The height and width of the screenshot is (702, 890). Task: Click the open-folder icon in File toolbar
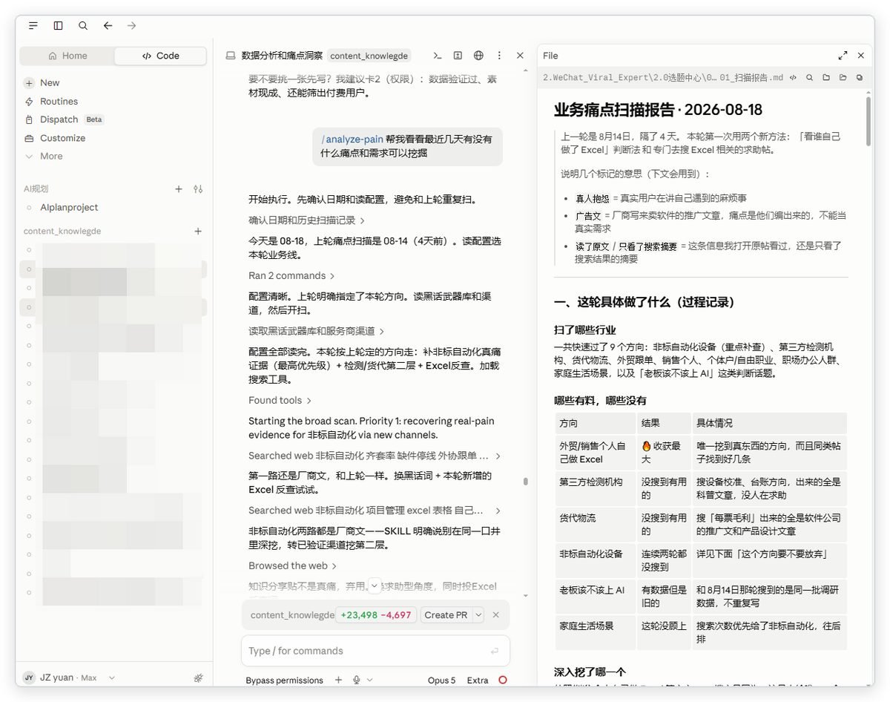(x=843, y=77)
